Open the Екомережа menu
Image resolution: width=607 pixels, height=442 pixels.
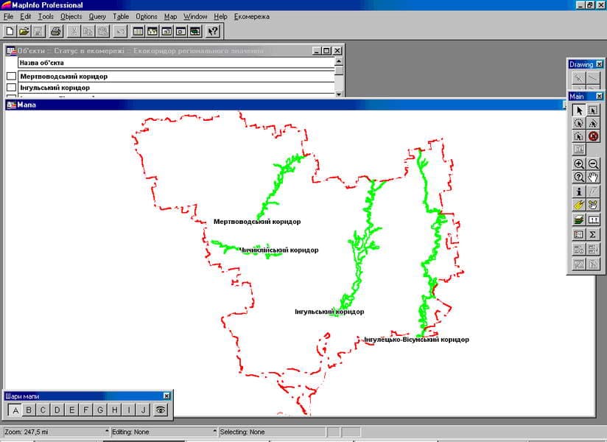(x=252, y=16)
